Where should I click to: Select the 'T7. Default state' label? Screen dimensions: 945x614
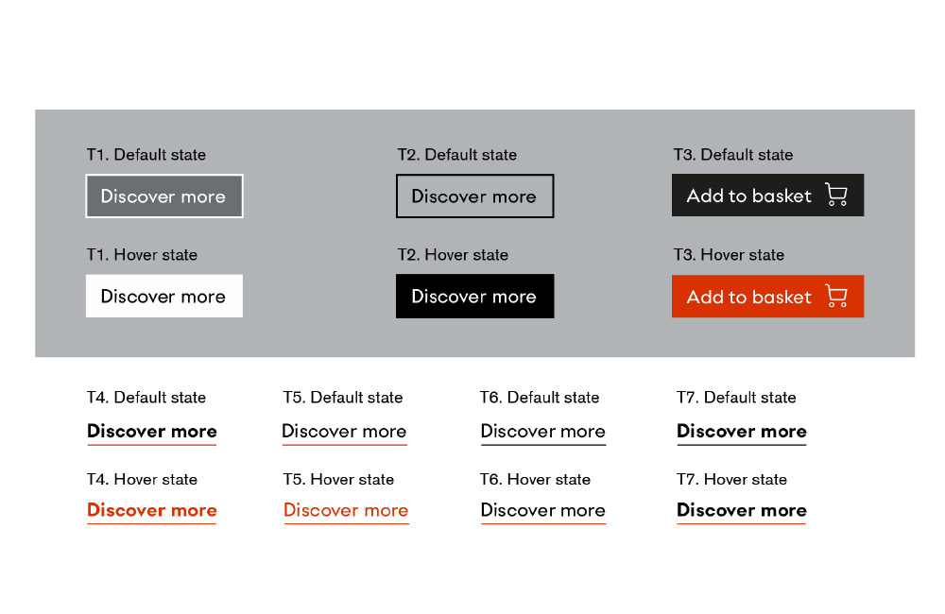click(x=736, y=398)
